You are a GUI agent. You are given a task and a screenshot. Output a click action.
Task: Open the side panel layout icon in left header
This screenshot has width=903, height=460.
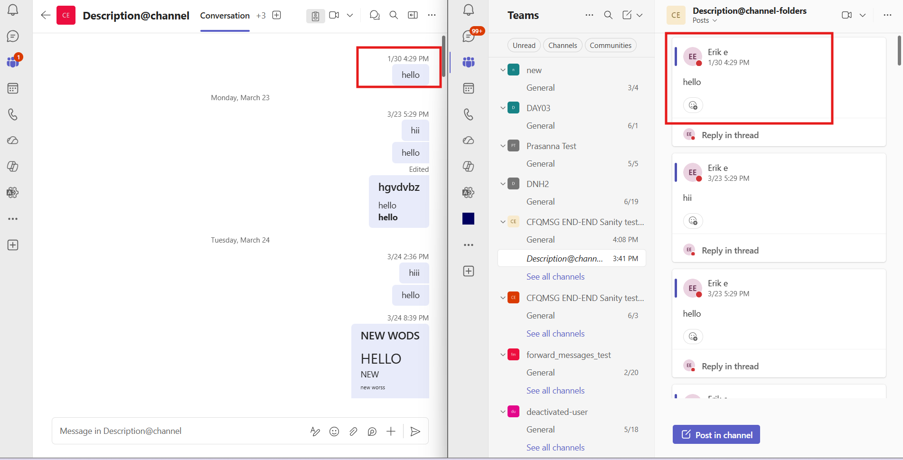click(413, 15)
